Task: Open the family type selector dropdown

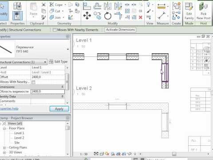Action: click(x=68, y=49)
